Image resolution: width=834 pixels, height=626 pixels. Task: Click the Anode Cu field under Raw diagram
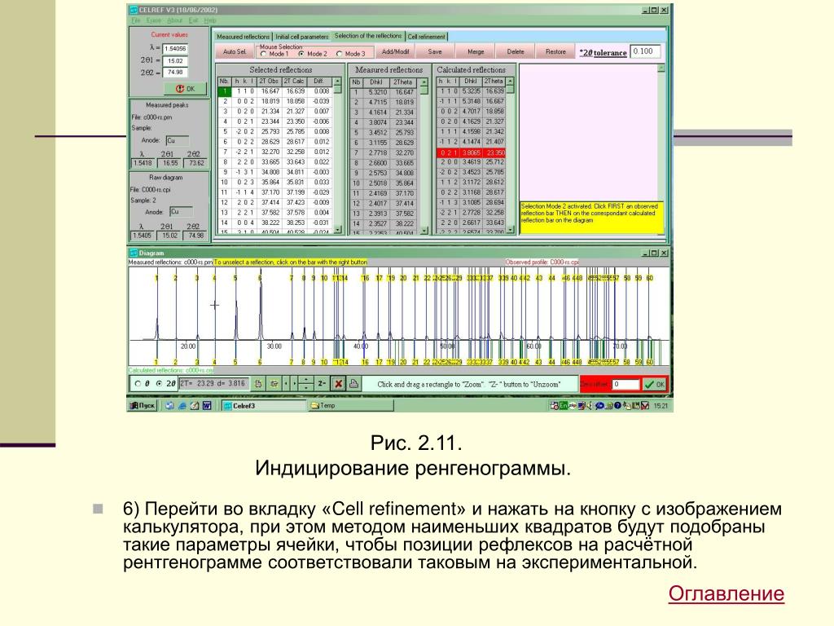coord(181,212)
